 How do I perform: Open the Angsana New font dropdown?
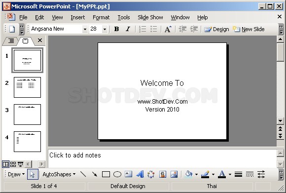(x=85, y=29)
